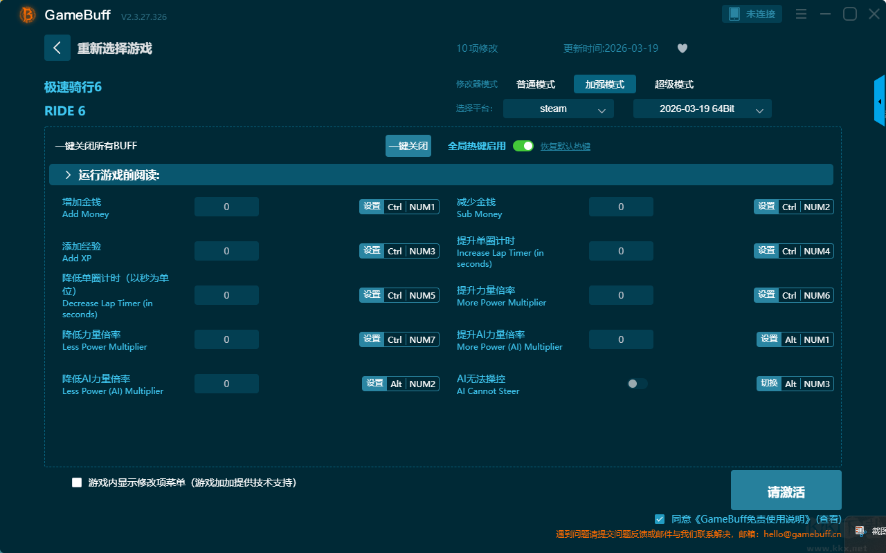The image size is (886, 553).
Task: Click the Less Power Multiplier value field
Action: click(226, 339)
